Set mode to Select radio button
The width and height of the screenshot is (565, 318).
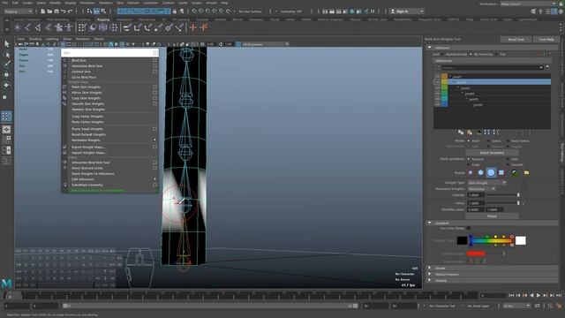pos(488,141)
